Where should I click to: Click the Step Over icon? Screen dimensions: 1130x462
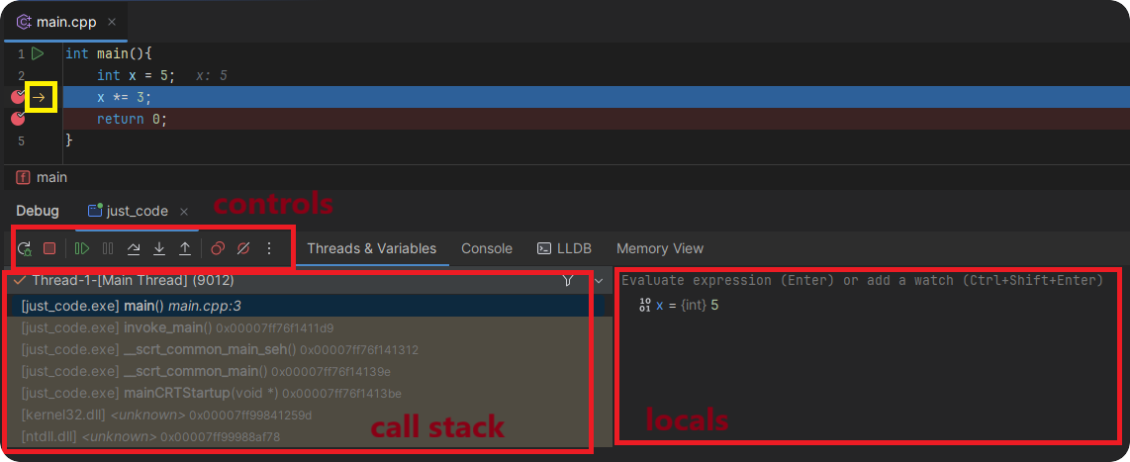[134, 248]
